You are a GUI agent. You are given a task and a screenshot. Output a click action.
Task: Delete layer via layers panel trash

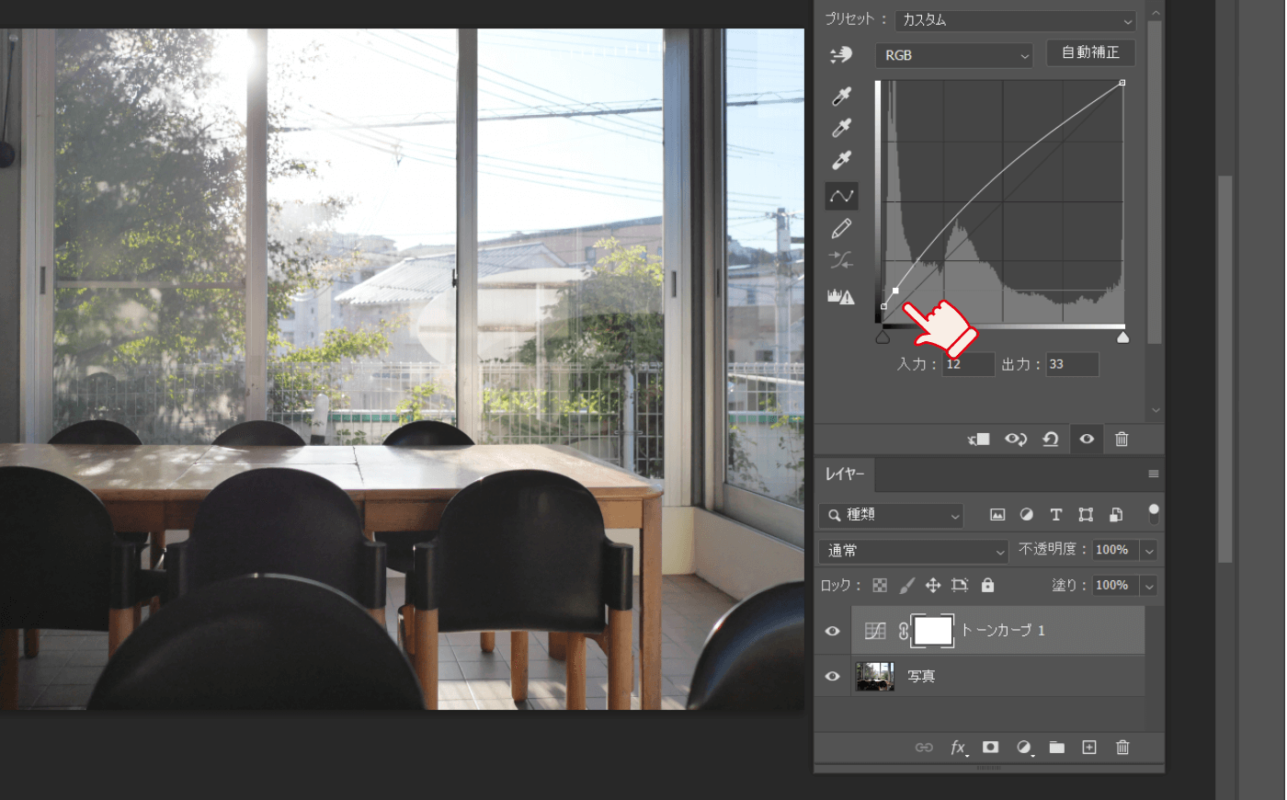tap(1122, 748)
